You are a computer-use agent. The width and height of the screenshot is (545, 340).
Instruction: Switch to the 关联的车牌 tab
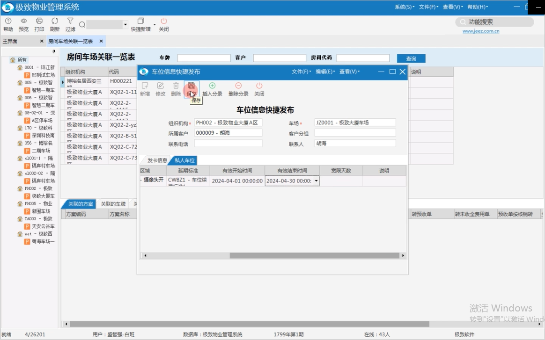point(113,204)
